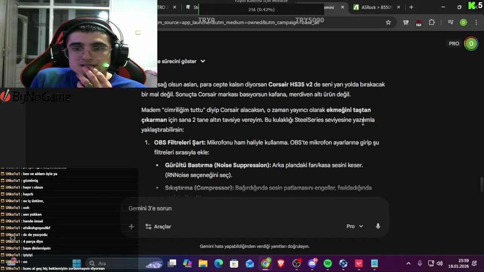Open Microsoft Edge from the taskbar
The width and height of the screenshot is (484, 272).
point(219,263)
